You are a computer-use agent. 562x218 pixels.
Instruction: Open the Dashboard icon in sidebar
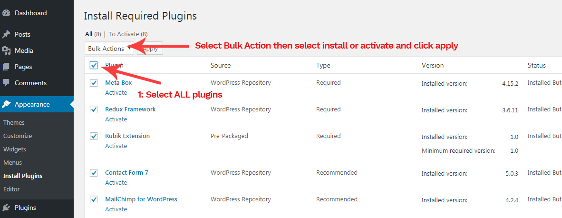pos(6,13)
